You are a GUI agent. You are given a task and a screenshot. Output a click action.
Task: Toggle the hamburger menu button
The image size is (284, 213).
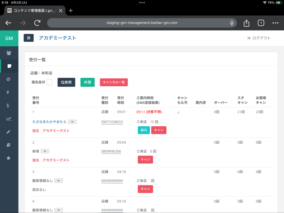[x=29, y=38]
